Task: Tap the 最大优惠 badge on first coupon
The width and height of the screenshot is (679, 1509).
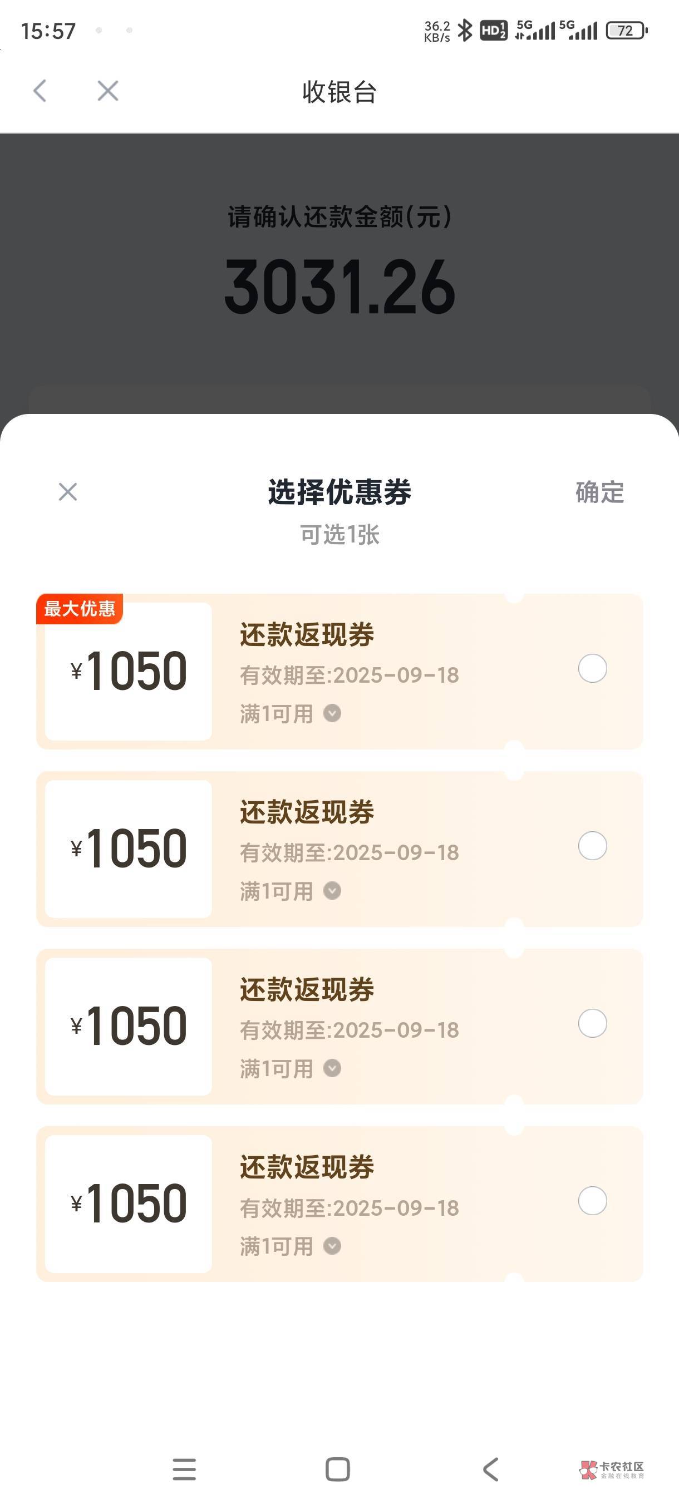Action: (80, 609)
